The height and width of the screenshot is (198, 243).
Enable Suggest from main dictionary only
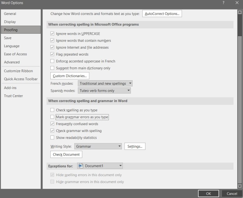click(x=52, y=68)
